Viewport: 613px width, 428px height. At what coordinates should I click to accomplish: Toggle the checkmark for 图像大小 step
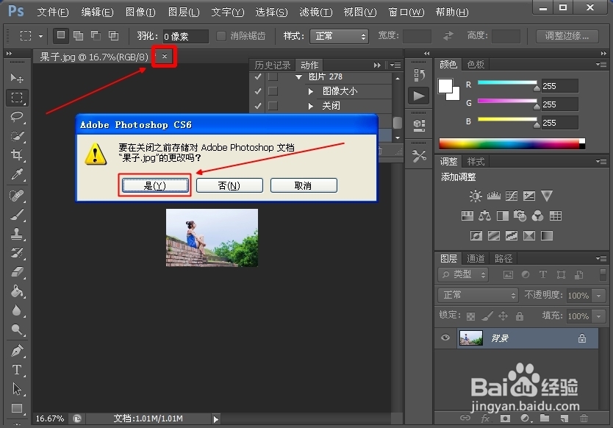click(258, 91)
